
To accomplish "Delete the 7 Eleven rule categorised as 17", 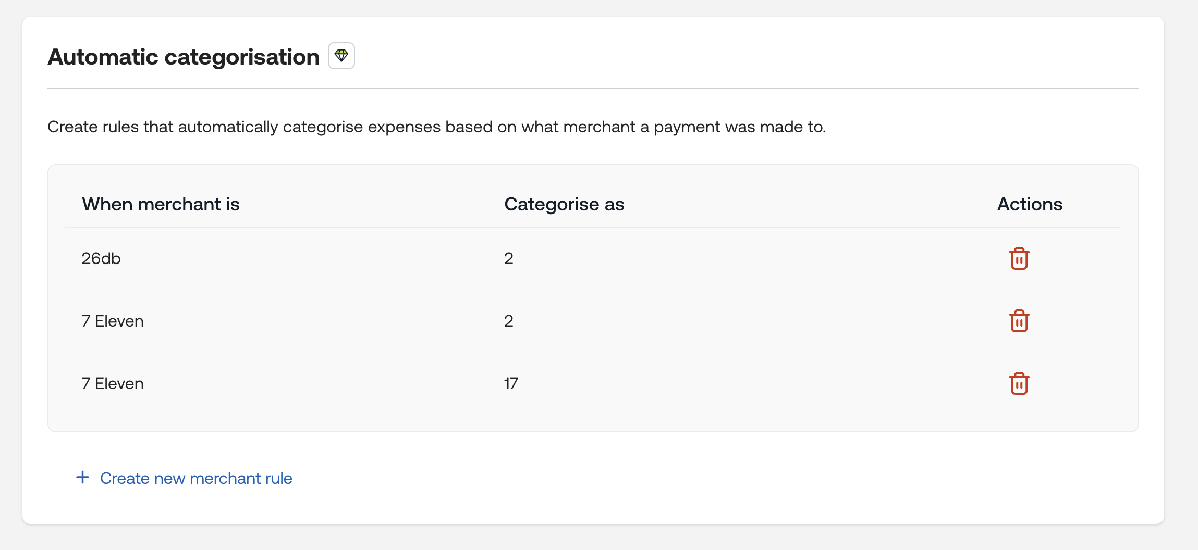I will click(1019, 384).
